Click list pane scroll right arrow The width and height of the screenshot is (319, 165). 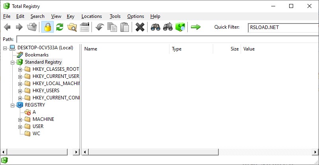coord(315,152)
